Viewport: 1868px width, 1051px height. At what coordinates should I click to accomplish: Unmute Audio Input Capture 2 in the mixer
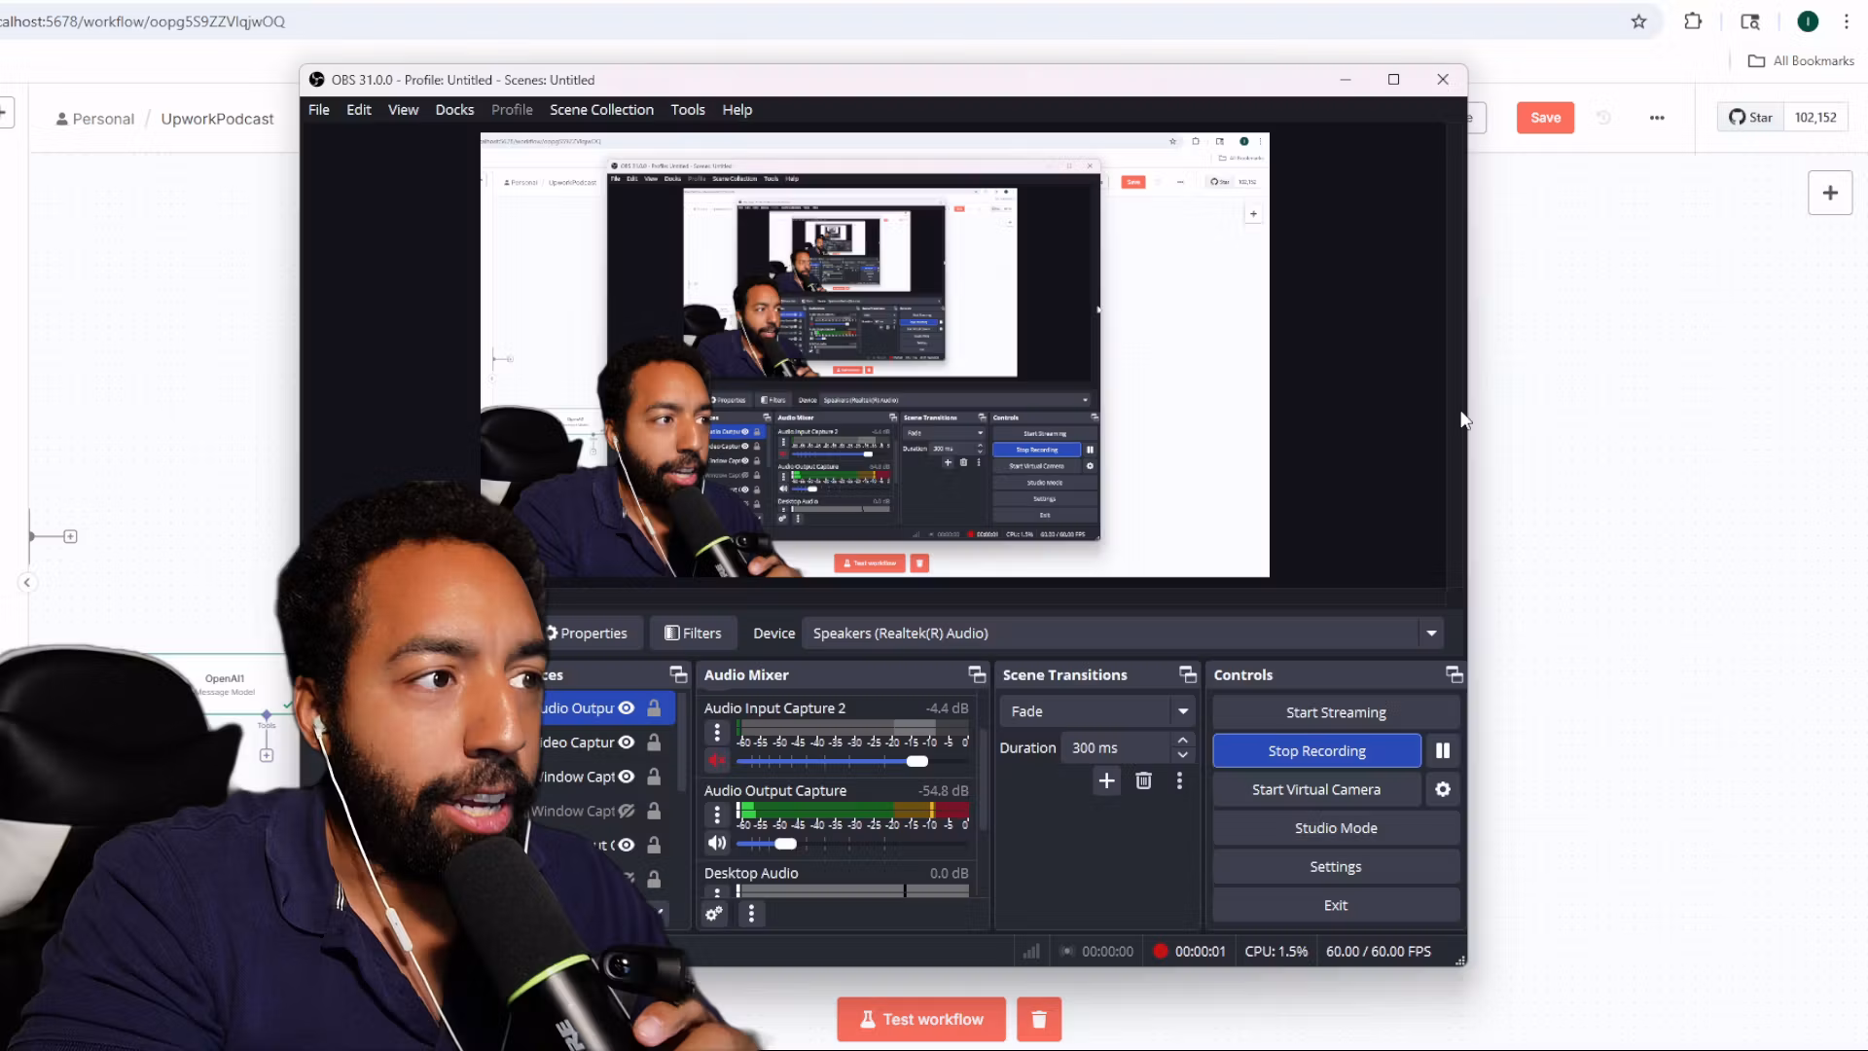click(717, 761)
